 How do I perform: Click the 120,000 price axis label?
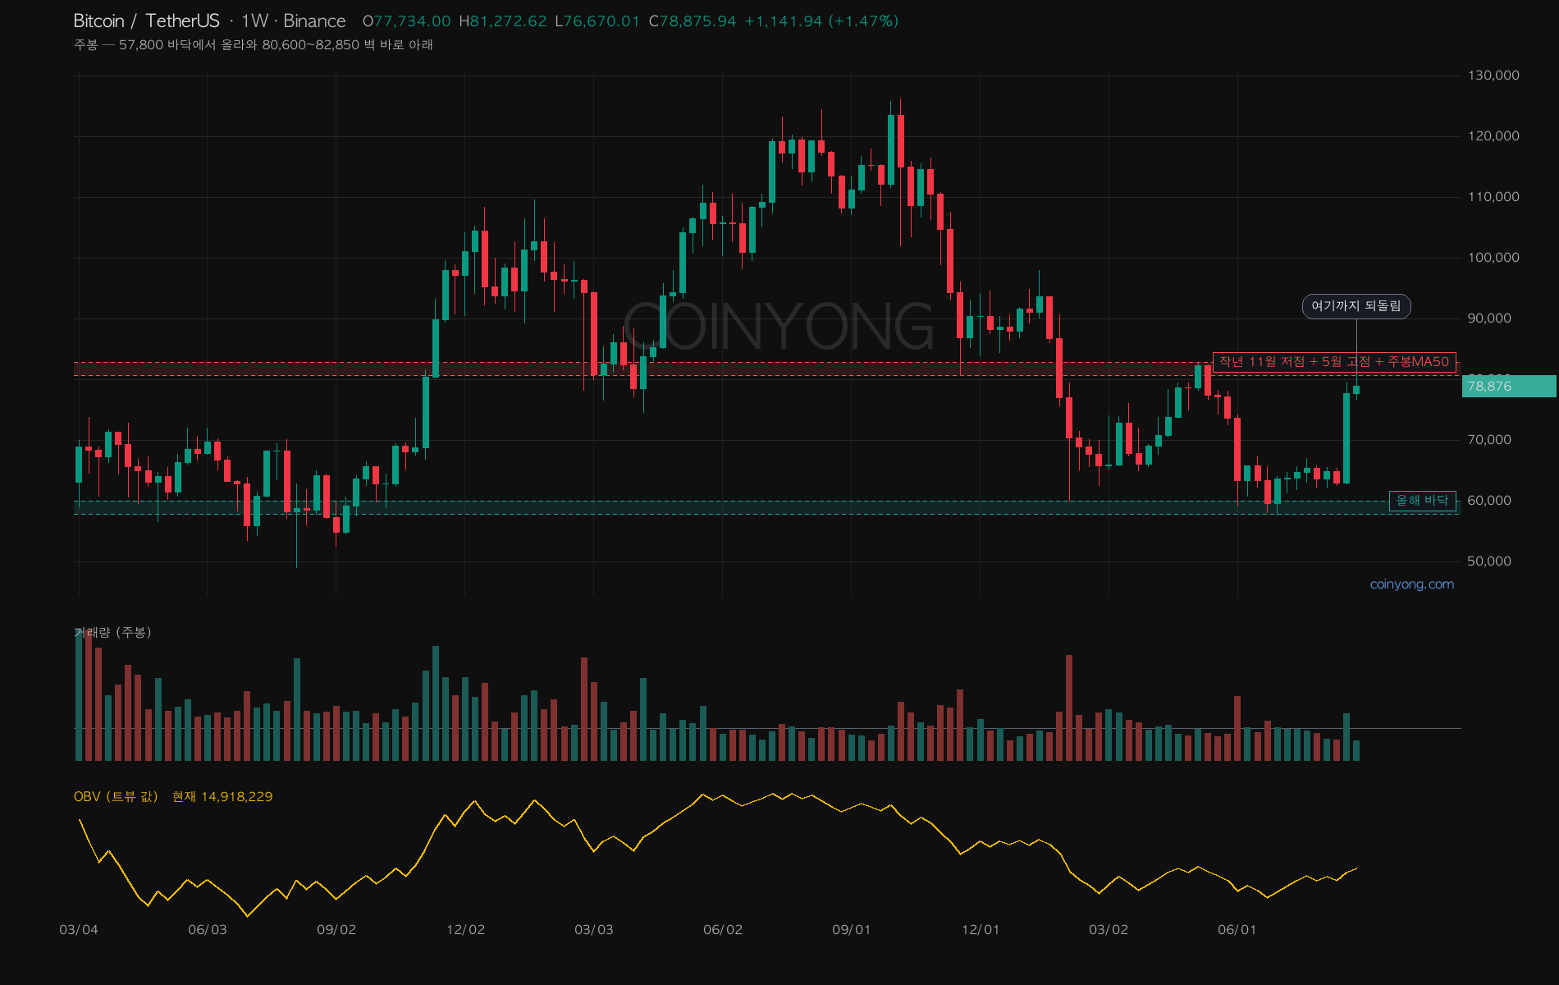click(1493, 136)
